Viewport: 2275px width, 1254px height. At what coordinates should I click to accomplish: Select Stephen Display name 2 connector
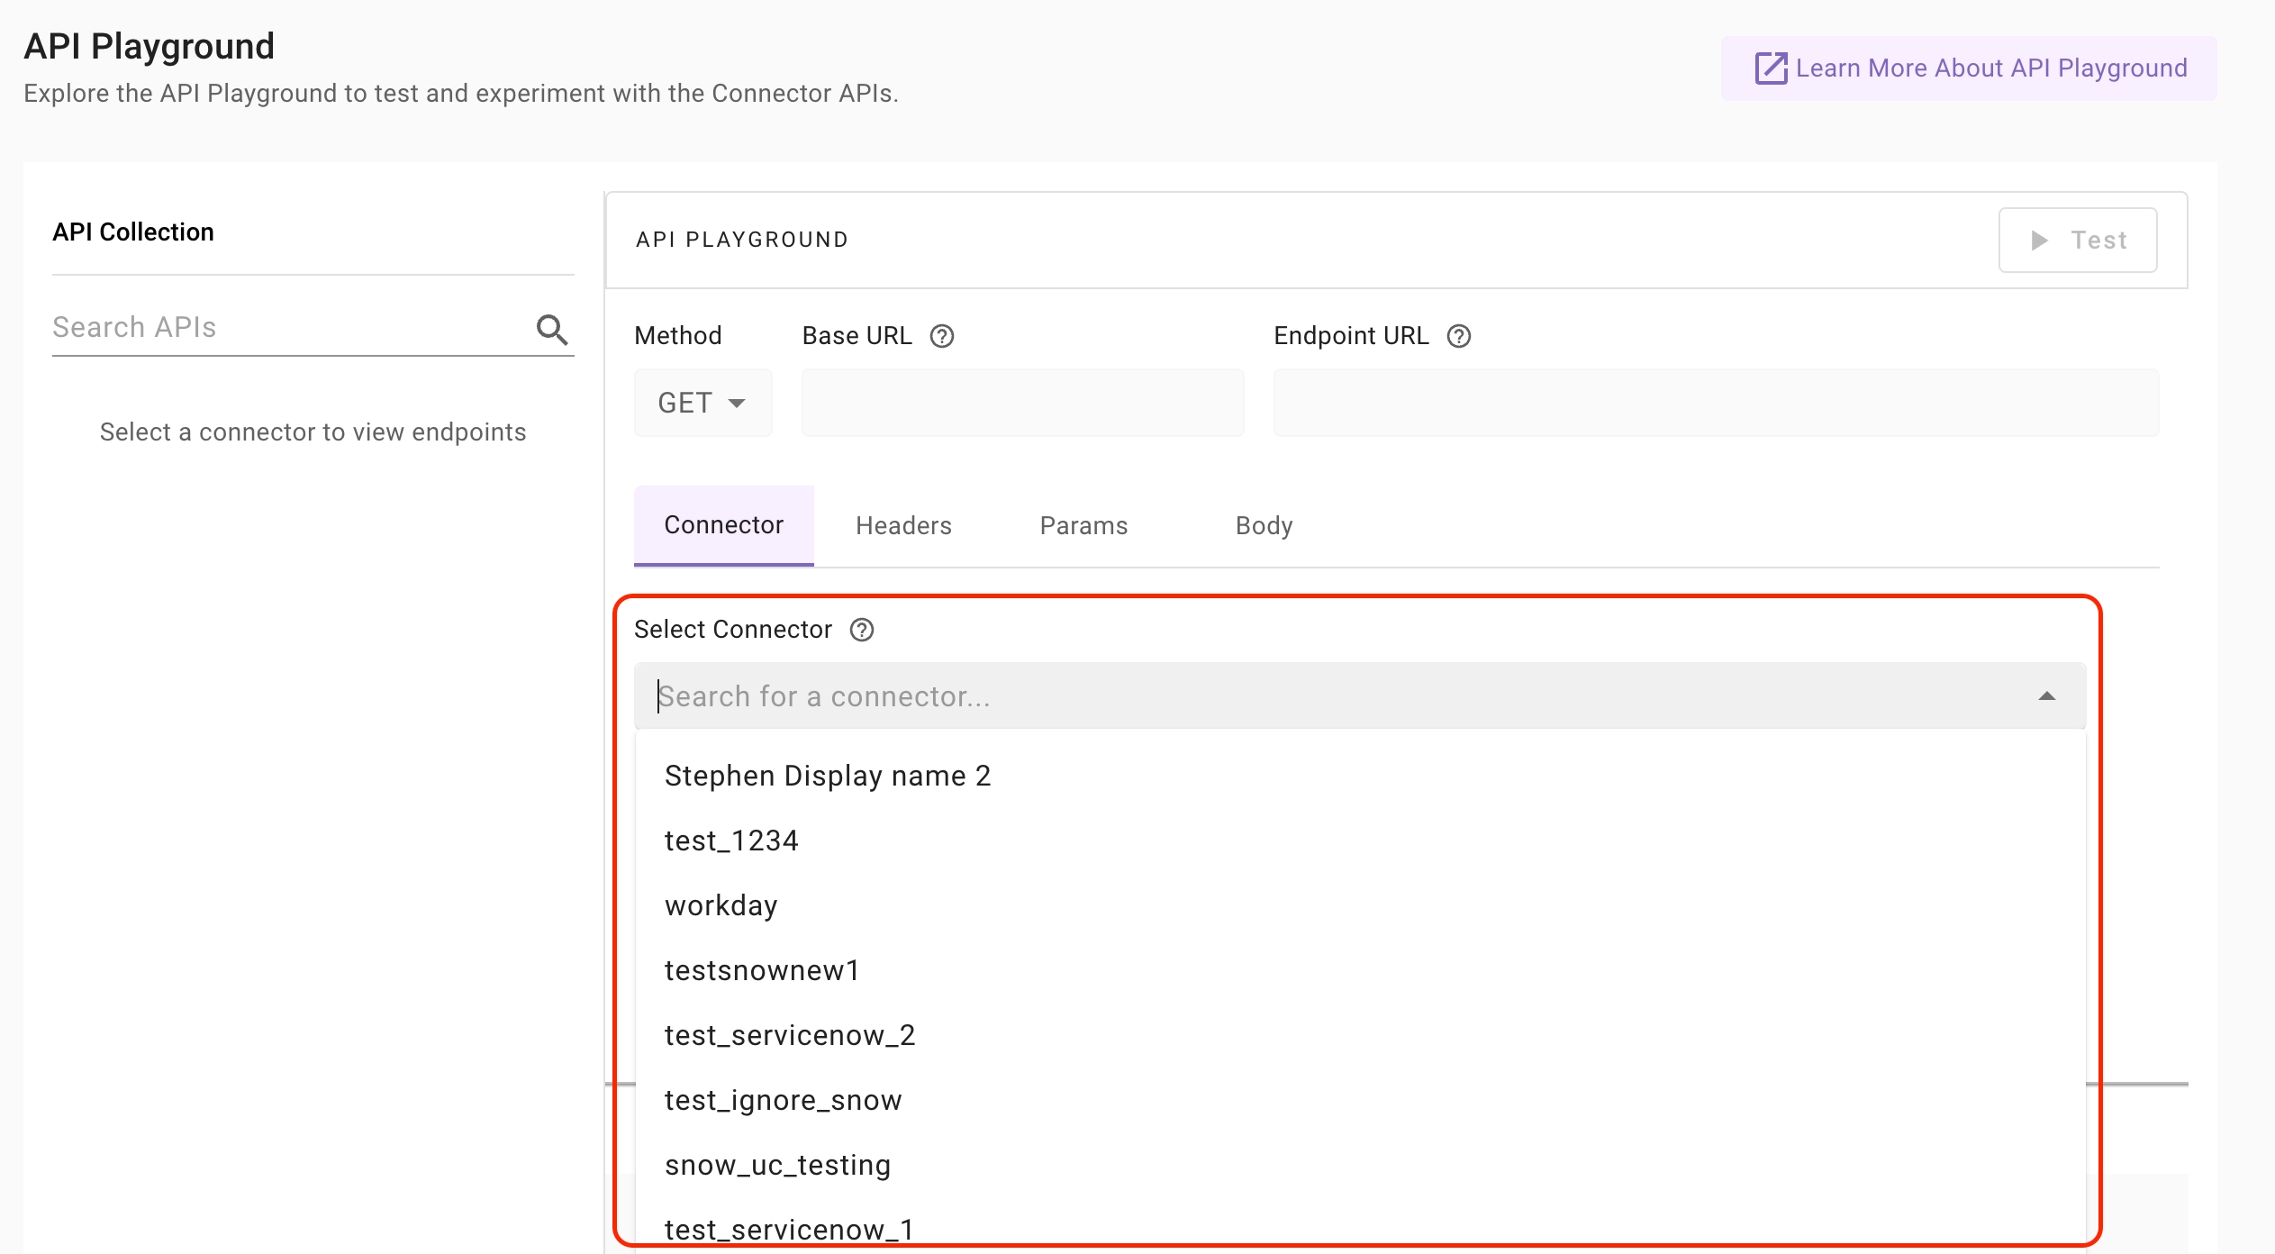tap(828, 776)
